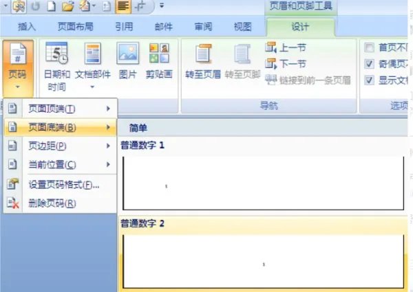Select the 普通数字 2 footer preview thumbnail

coord(264,261)
